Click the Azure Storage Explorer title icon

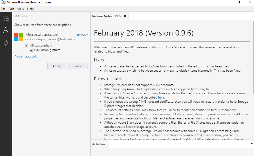point(3,2)
